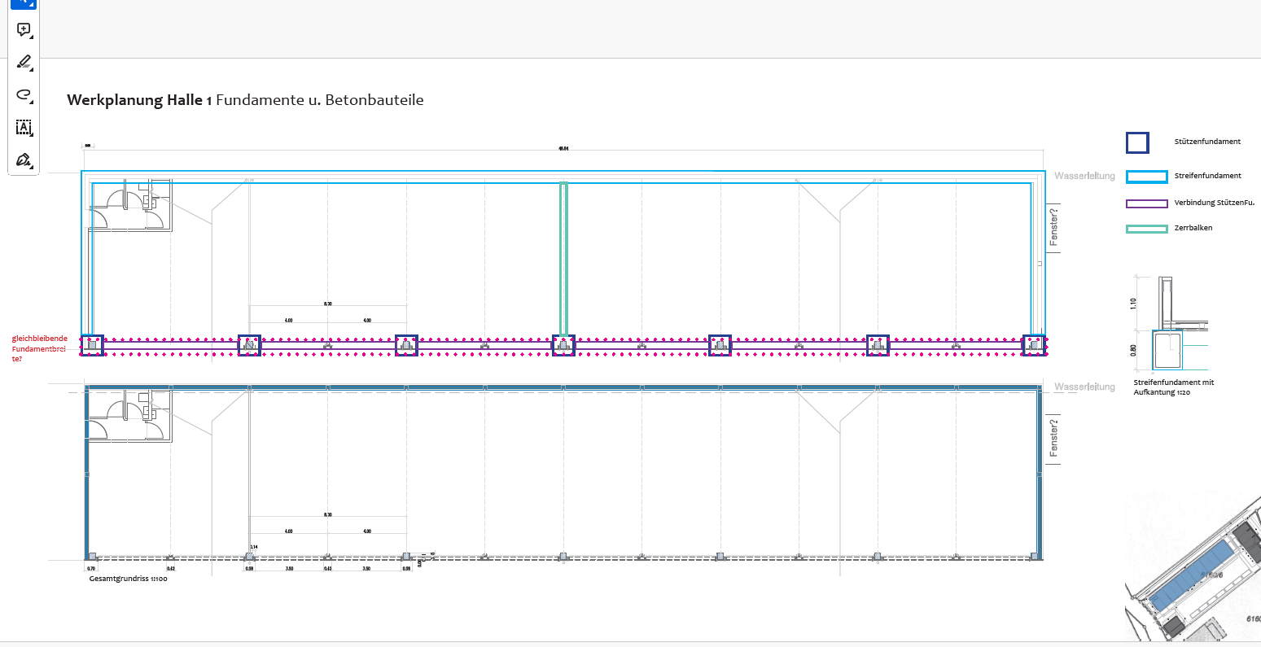
Task: Select the teal Zerrbalken legend swatch
Action: 1146,229
